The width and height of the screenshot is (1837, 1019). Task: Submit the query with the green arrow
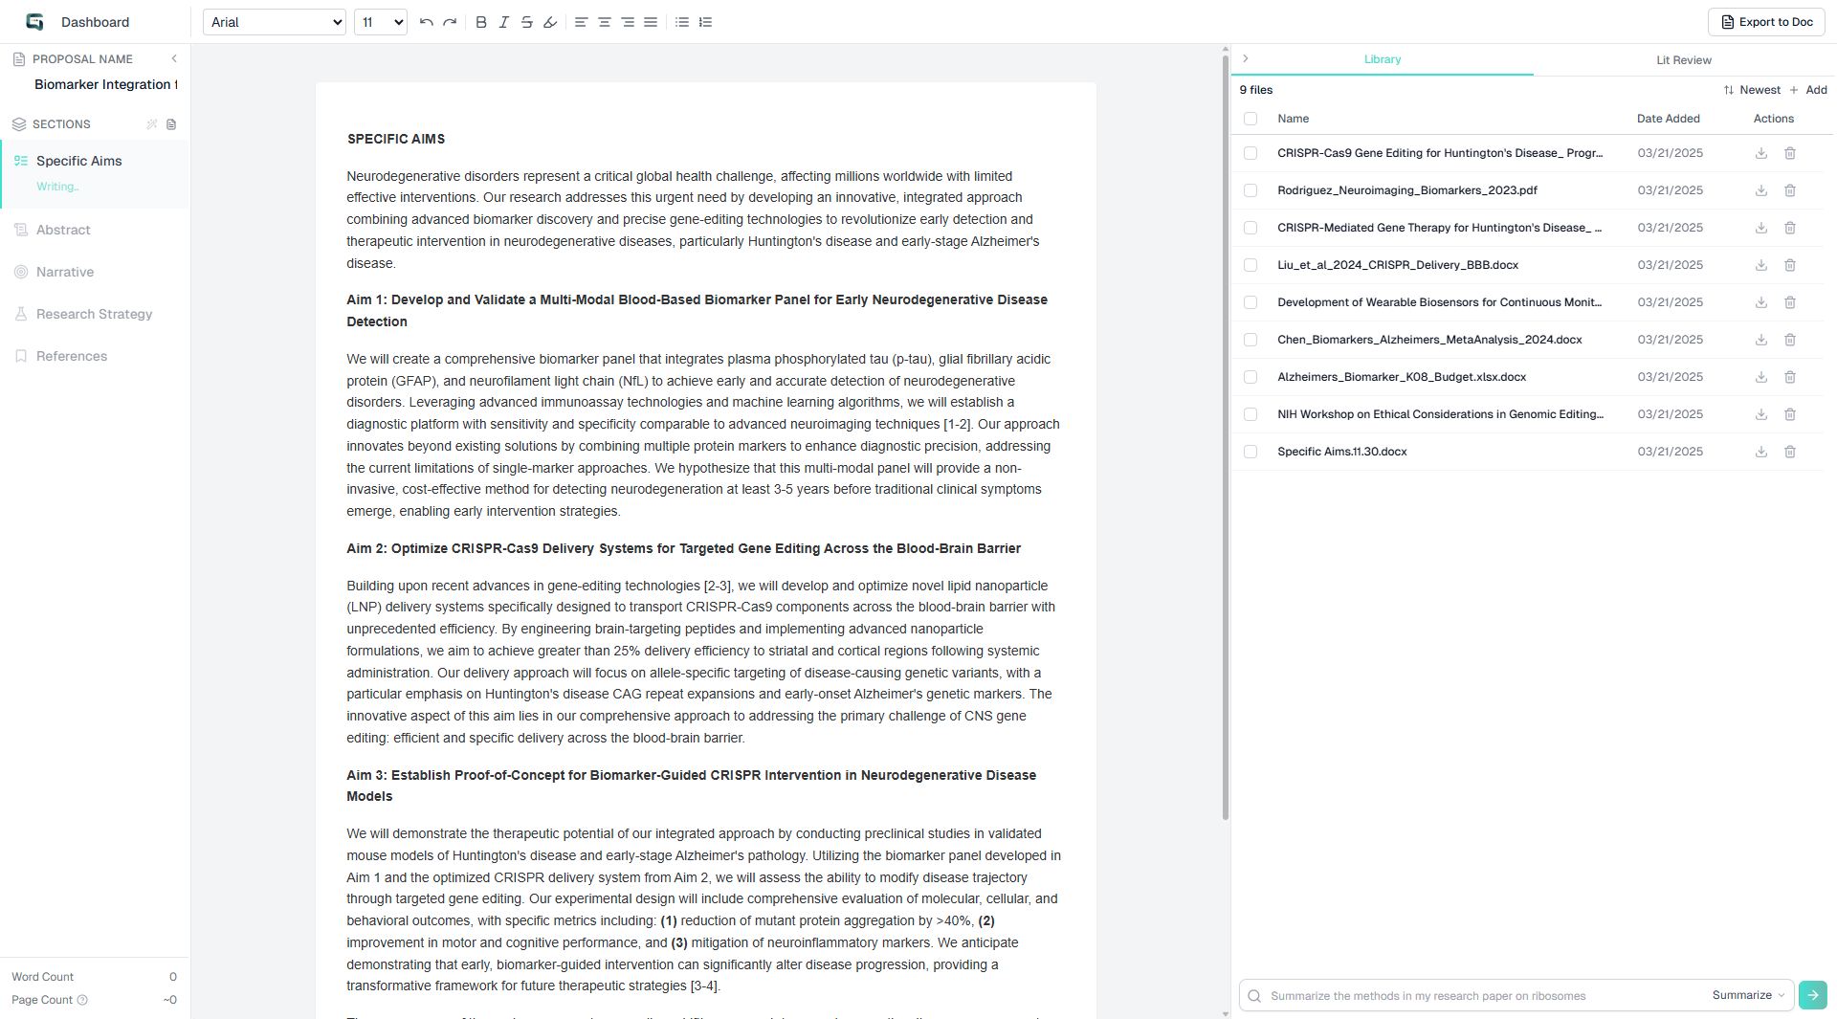tap(1813, 995)
